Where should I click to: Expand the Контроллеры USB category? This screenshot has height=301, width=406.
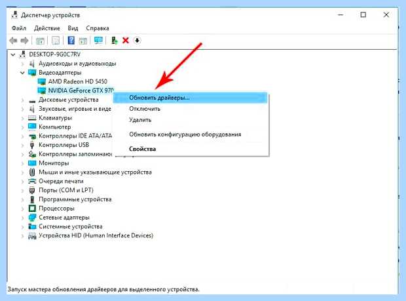coord(22,145)
